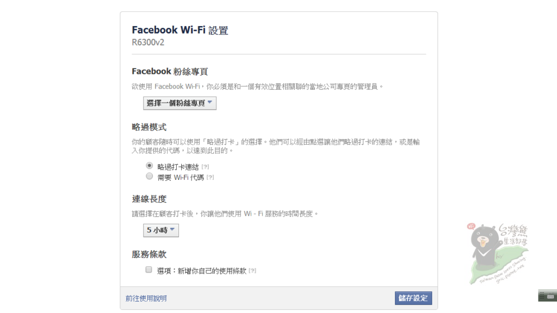The height and width of the screenshot is (313, 557).
Task: Select the 略過打卡連結 radio button
Action: [x=149, y=165]
